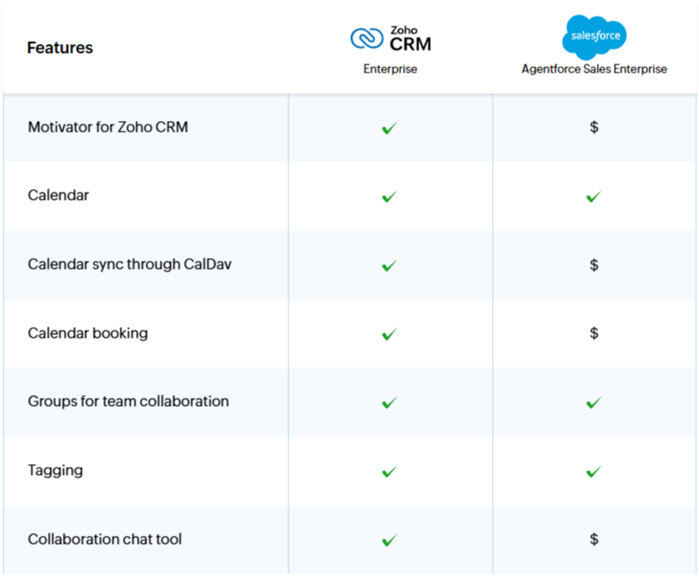The image size is (699, 577).
Task: Click Zoho checkmark for Calendar booking
Action: (389, 334)
